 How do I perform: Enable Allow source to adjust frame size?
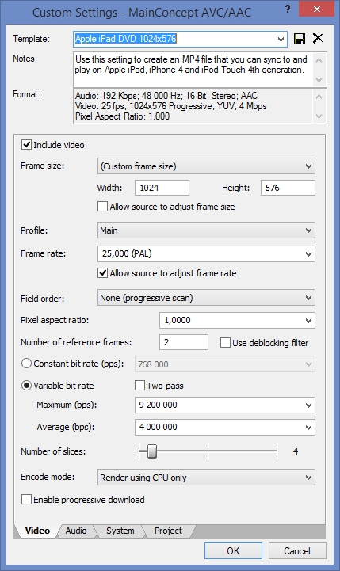[102, 207]
